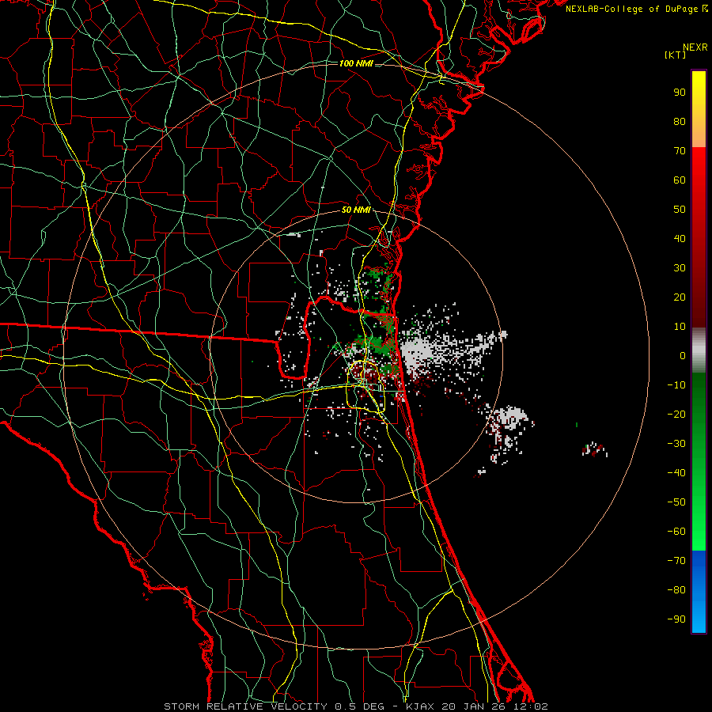Click the [KT] units label
This screenshot has width=712, height=712.
(676, 55)
